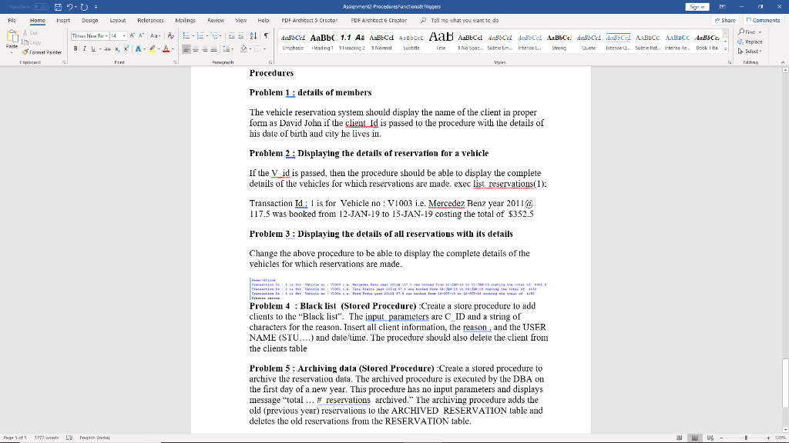
Task: Toggle Underline formatting
Action: click(93, 48)
